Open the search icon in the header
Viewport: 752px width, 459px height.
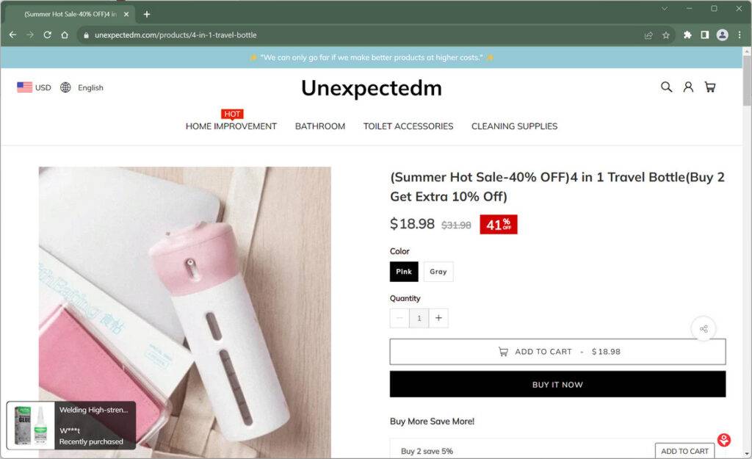(x=665, y=87)
